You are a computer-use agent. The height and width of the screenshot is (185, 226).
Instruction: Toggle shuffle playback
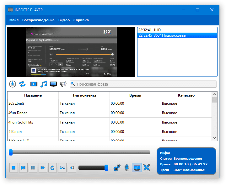tap(62, 168)
